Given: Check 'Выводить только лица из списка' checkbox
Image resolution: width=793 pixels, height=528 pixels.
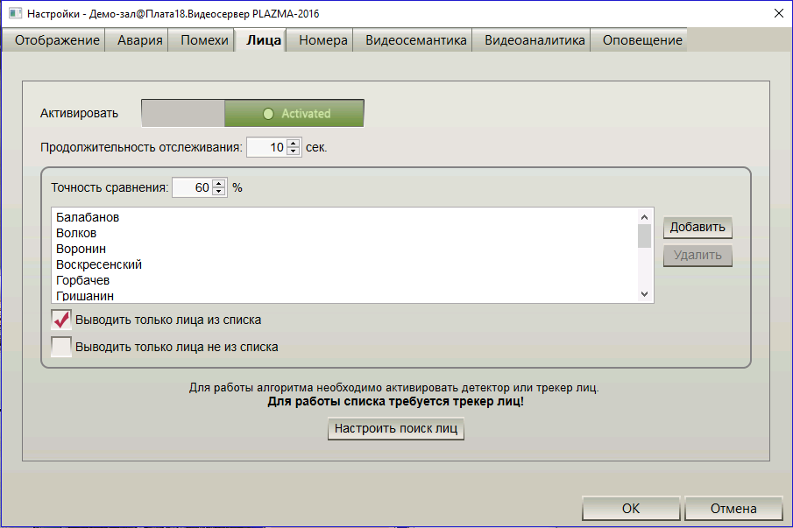Looking at the screenshot, I should (61, 320).
